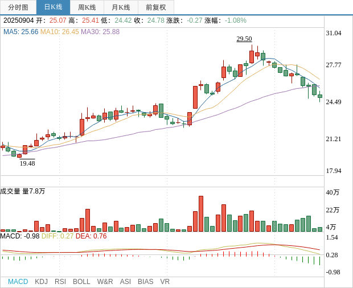Image resolution: width=353 pixels, height=288 pixels.
Task: Select the MACD indicator
Action: [x=18, y=282]
